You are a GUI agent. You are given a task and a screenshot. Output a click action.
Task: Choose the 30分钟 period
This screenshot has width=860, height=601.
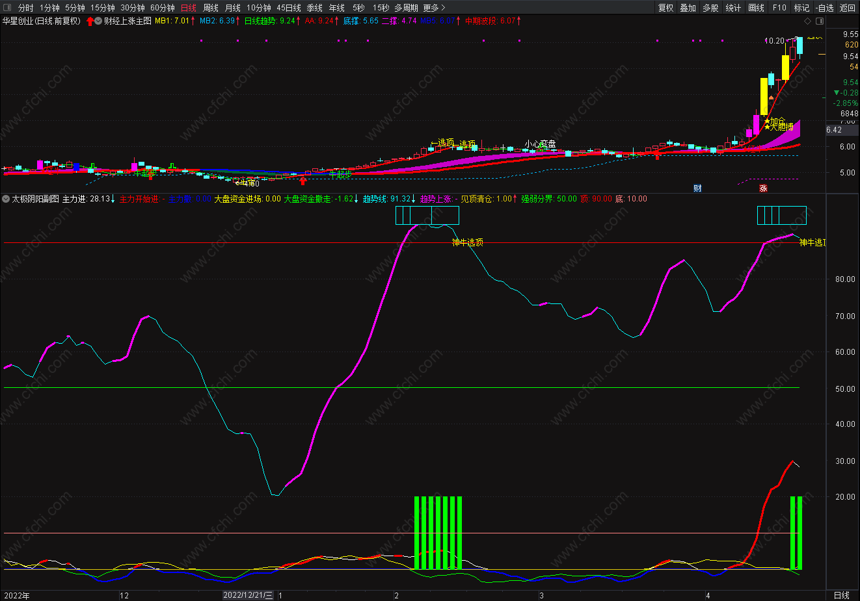pos(132,8)
